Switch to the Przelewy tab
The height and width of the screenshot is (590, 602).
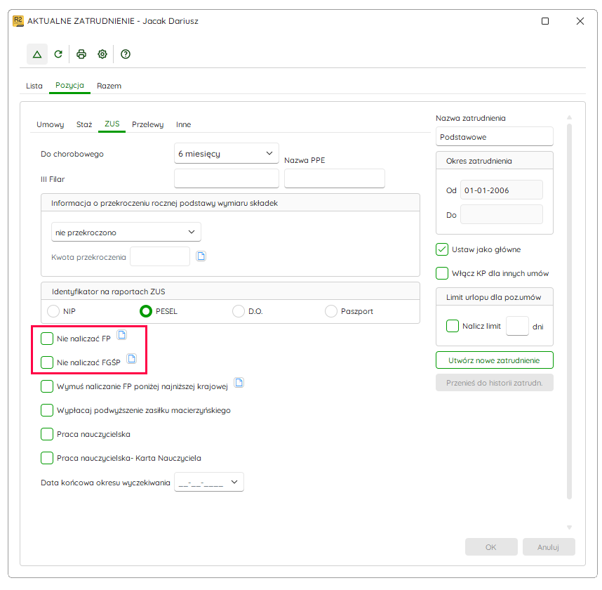point(147,124)
